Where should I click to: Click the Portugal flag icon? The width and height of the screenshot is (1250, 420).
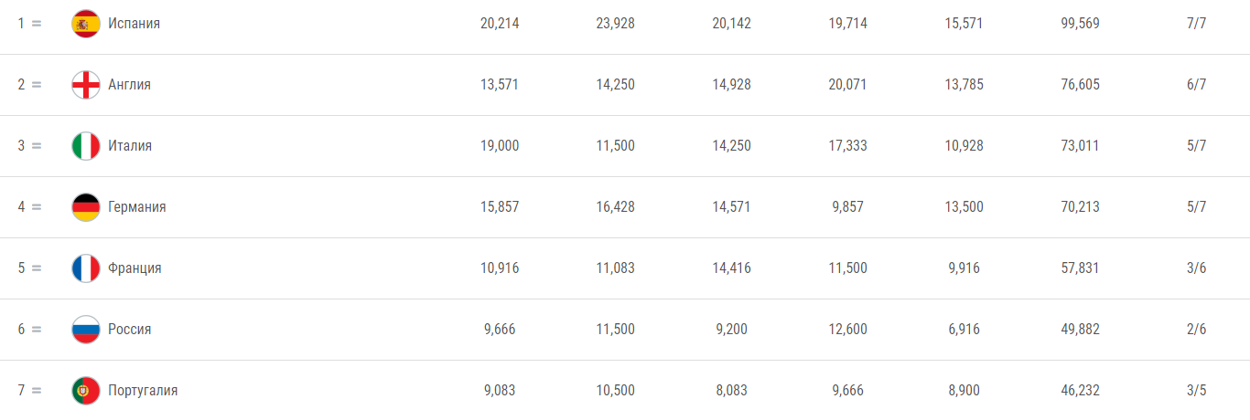coord(86,391)
